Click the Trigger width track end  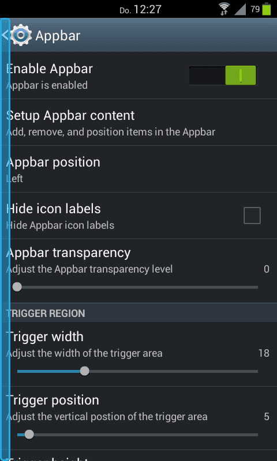click(x=256, y=371)
